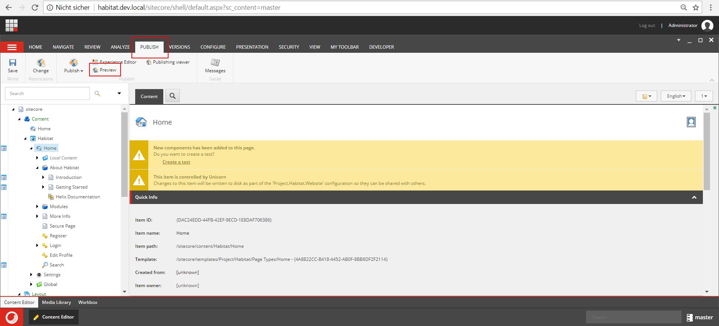The height and width of the screenshot is (326, 719).
Task: Open the red hamburger Sitecore menu
Action: tap(12, 47)
